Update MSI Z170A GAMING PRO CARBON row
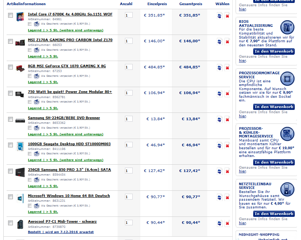This screenshot has height=240, width=301. tap(219, 42)
